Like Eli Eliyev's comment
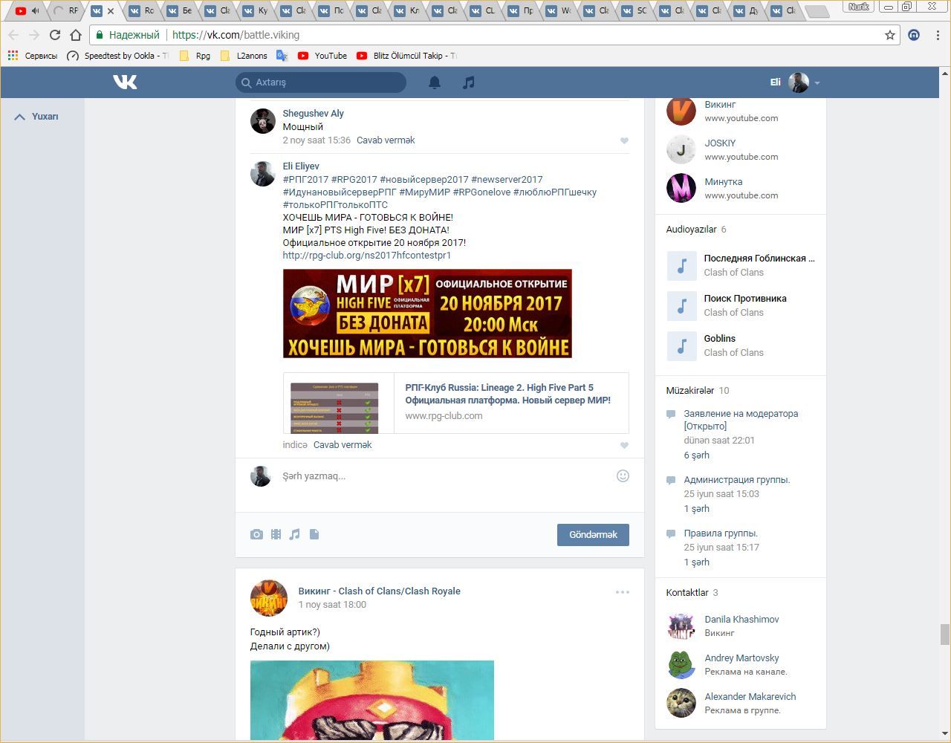Image resolution: width=951 pixels, height=743 pixels. (x=624, y=445)
